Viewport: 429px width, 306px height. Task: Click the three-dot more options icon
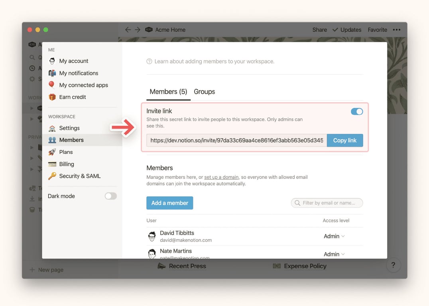pos(396,30)
